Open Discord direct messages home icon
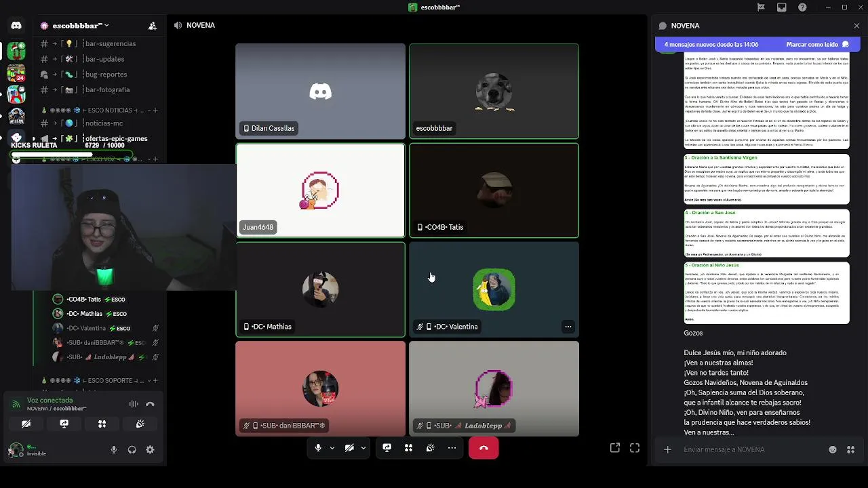868x488 pixels. 16,25
